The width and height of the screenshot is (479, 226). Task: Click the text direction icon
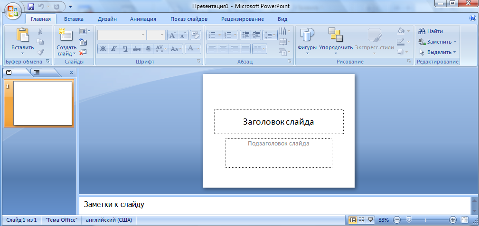[x=282, y=30]
